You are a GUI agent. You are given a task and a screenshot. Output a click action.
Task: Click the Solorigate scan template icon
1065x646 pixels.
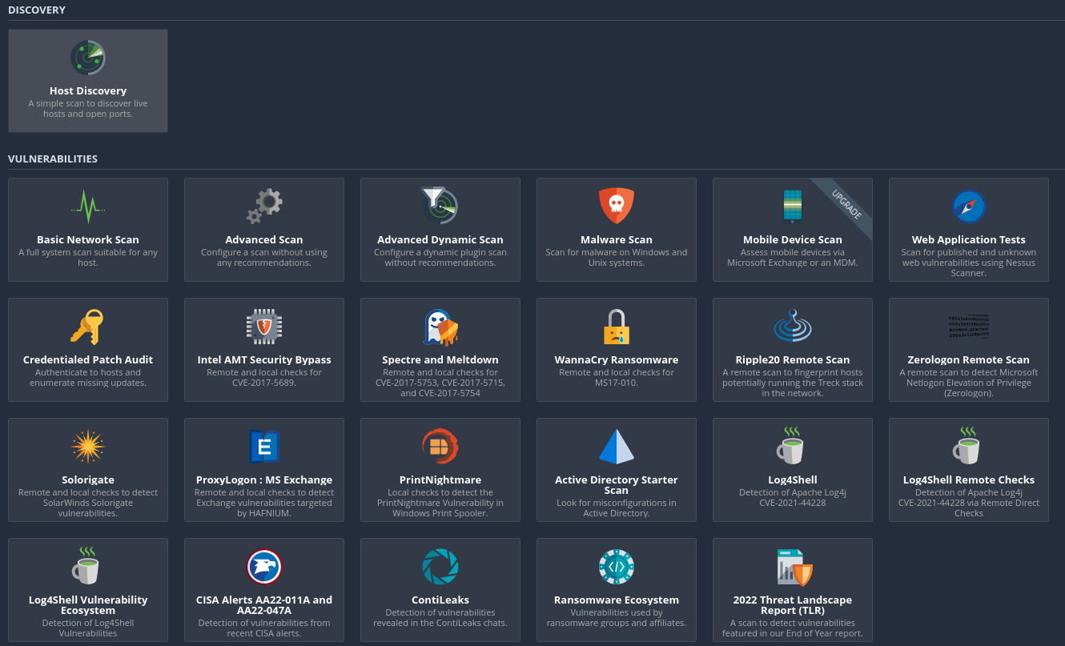tap(88, 446)
